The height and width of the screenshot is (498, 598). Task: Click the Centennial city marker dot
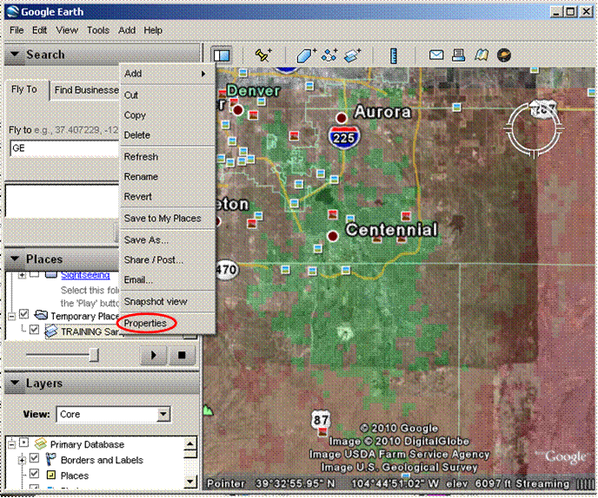click(x=333, y=237)
